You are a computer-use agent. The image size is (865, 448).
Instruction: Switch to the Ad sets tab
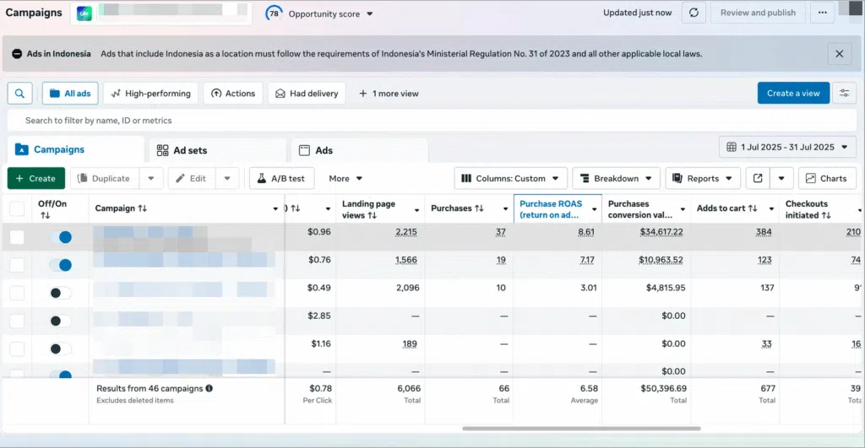(x=182, y=150)
